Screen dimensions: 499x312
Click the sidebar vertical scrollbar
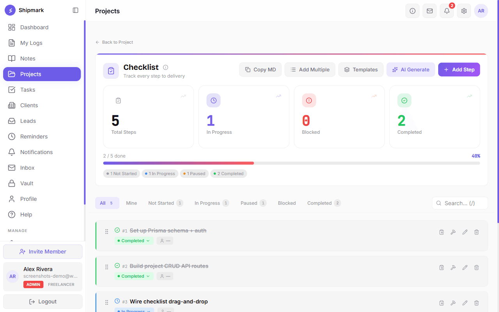tap(85, 112)
